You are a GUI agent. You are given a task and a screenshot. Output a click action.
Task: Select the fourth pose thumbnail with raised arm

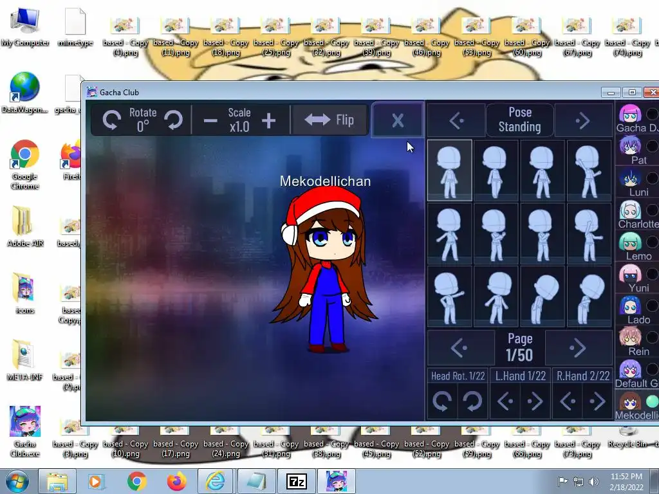pyautogui.click(x=589, y=170)
